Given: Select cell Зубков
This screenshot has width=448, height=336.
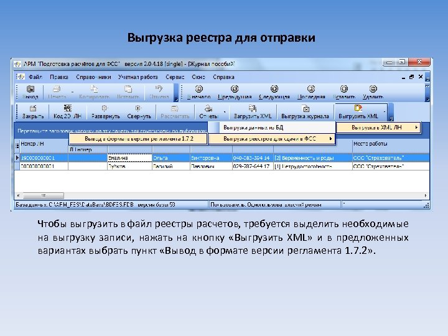Looking at the screenshot, I should (x=129, y=166).
